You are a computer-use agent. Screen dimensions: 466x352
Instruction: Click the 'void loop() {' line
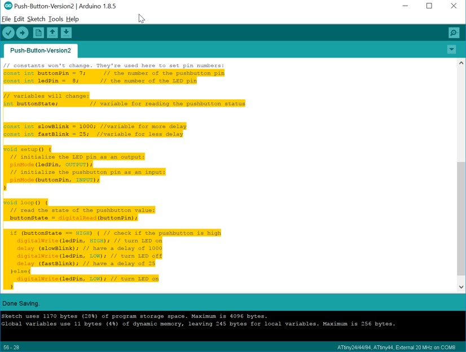click(x=25, y=203)
